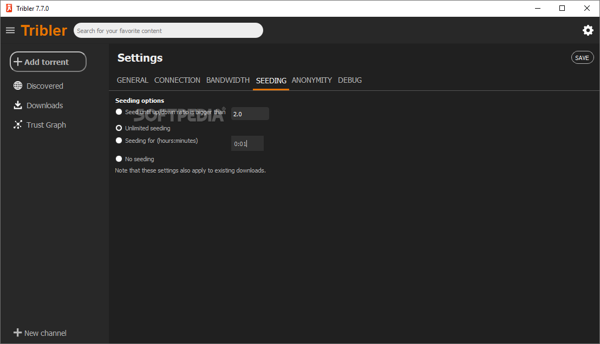Click the Seeding options heading
This screenshot has width=600, height=344.
pos(140,101)
